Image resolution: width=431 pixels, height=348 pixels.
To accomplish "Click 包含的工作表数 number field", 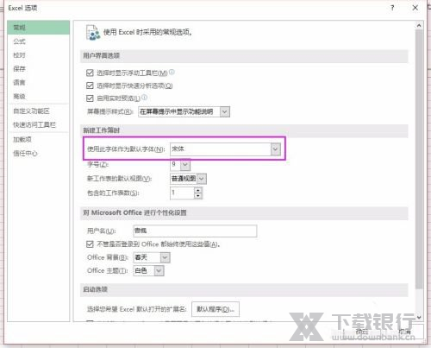I will point(182,193).
